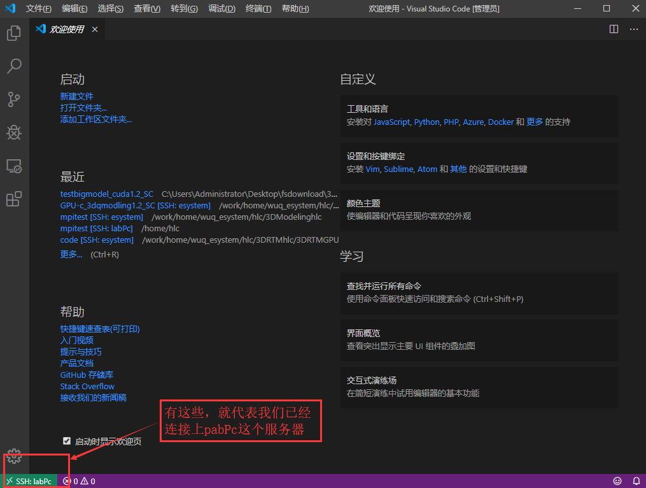
Task: Open the Stack Overflow link
Action: coord(87,387)
